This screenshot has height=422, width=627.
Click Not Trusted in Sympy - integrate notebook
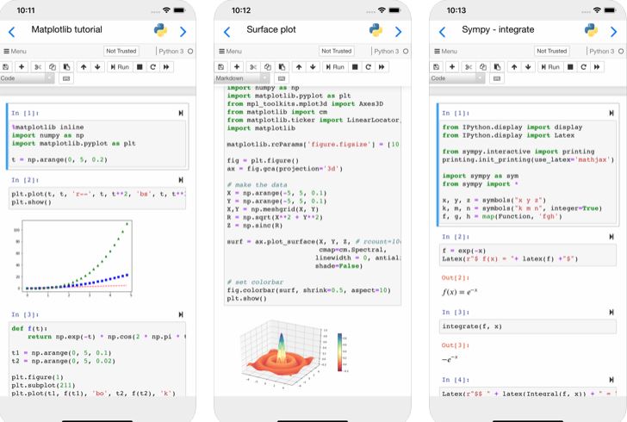coord(552,51)
